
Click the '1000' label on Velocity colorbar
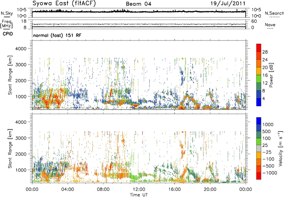click(x=268, y=124)
